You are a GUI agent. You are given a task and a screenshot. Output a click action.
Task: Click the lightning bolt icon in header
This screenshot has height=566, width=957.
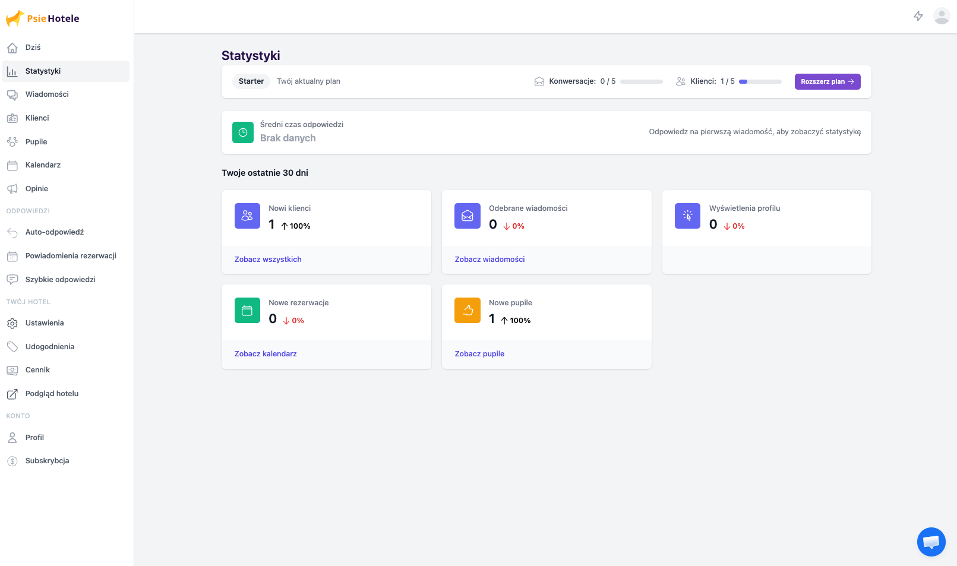918,16
